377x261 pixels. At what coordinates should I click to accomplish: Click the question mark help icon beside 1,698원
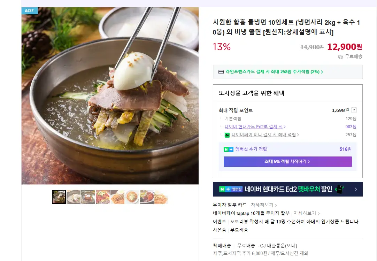(354, 110)
